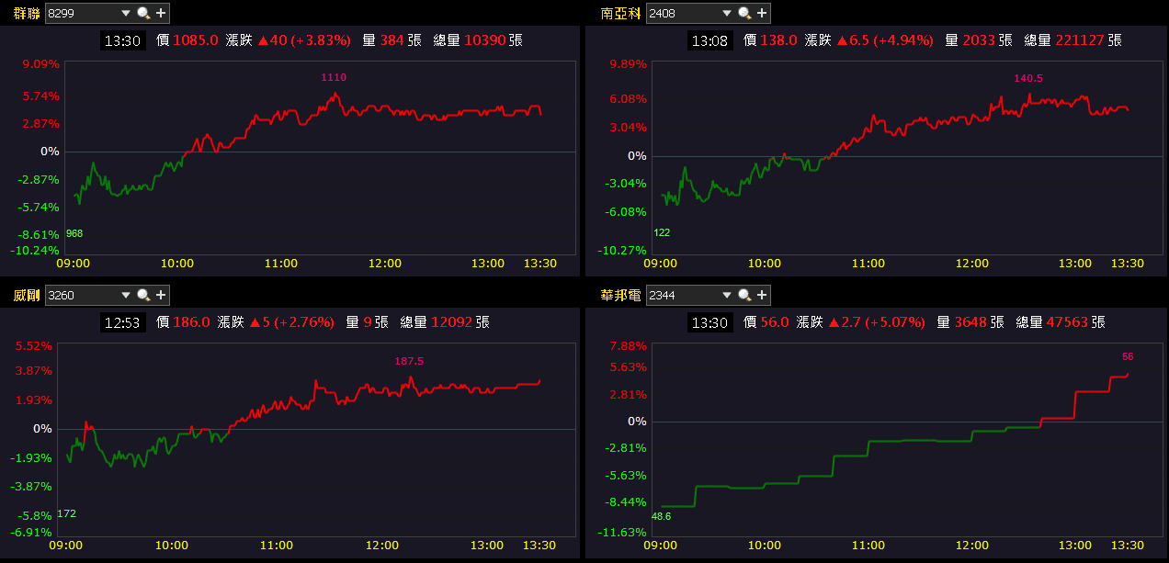Viewport: 1169px width, 563px height.
Task: Click the change ▲2.7 (+5.07%)
Action: 877,322
